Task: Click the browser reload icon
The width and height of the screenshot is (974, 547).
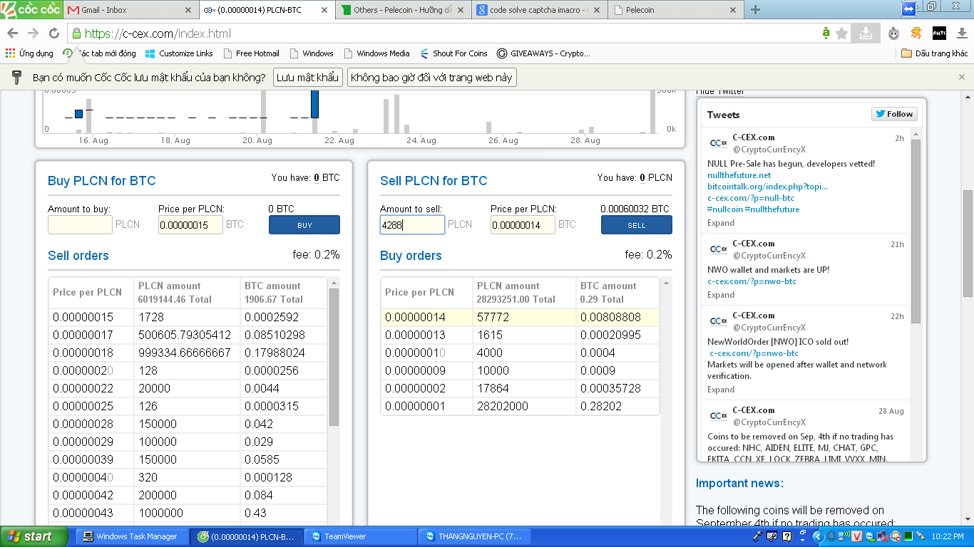Action: pos(54,33)
